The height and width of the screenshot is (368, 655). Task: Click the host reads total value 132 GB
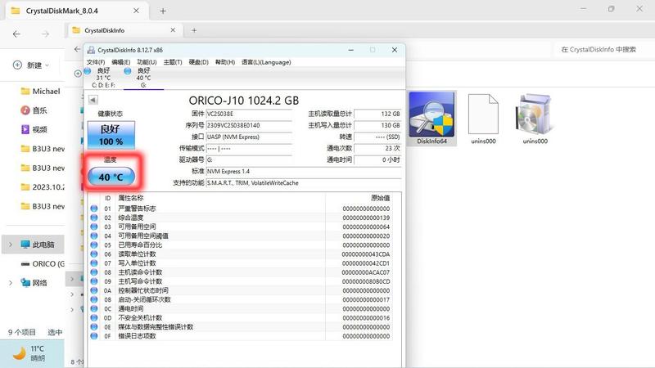pyautogui.click(x=377, y=114)
